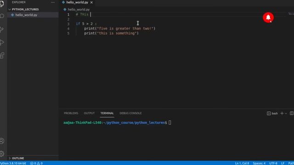Click the editor minimap at right edge
294x165 pixels.
coord(291,14)
